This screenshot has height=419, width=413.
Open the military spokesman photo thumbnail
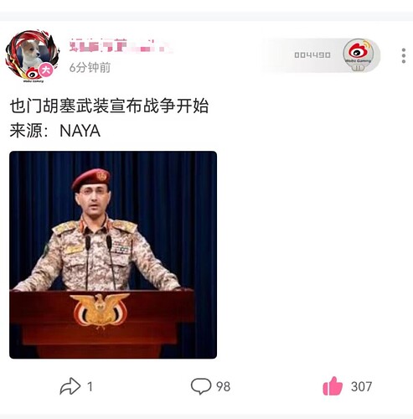113,255
